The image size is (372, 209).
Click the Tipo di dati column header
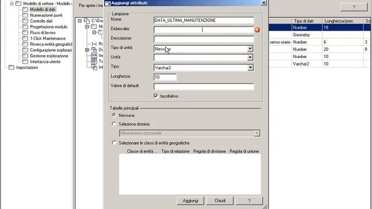tap(307, 21)
